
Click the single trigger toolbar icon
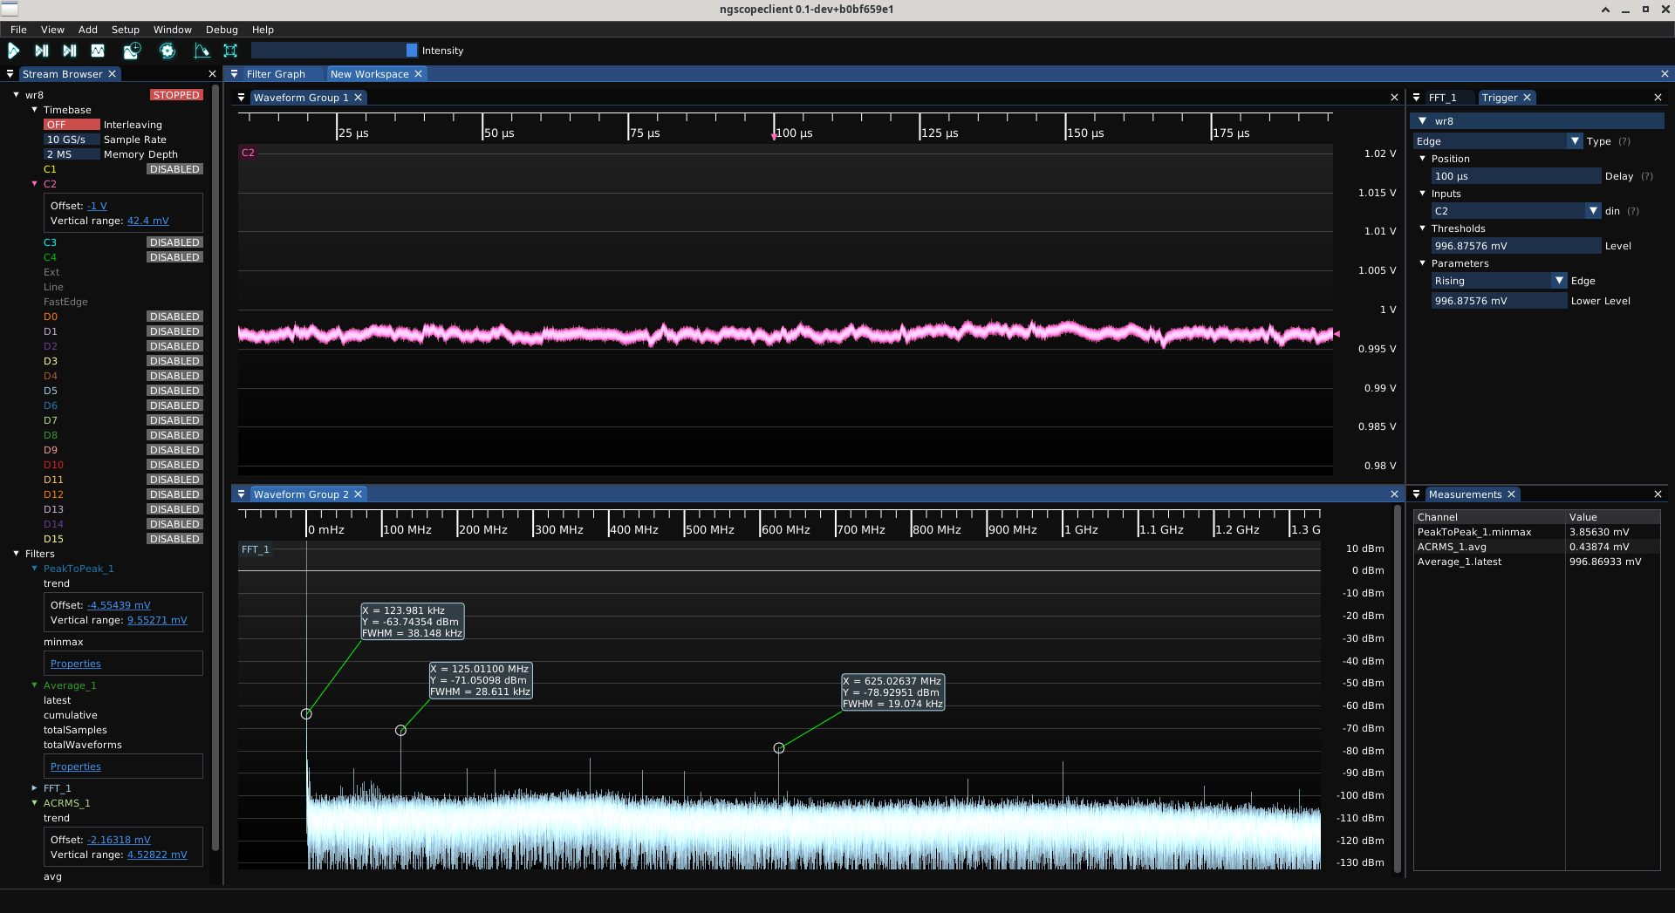pos(42,51)
